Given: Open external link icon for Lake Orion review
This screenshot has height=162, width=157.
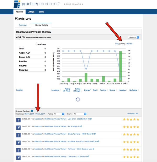Looking at the screenshot, I should [91, 119].
